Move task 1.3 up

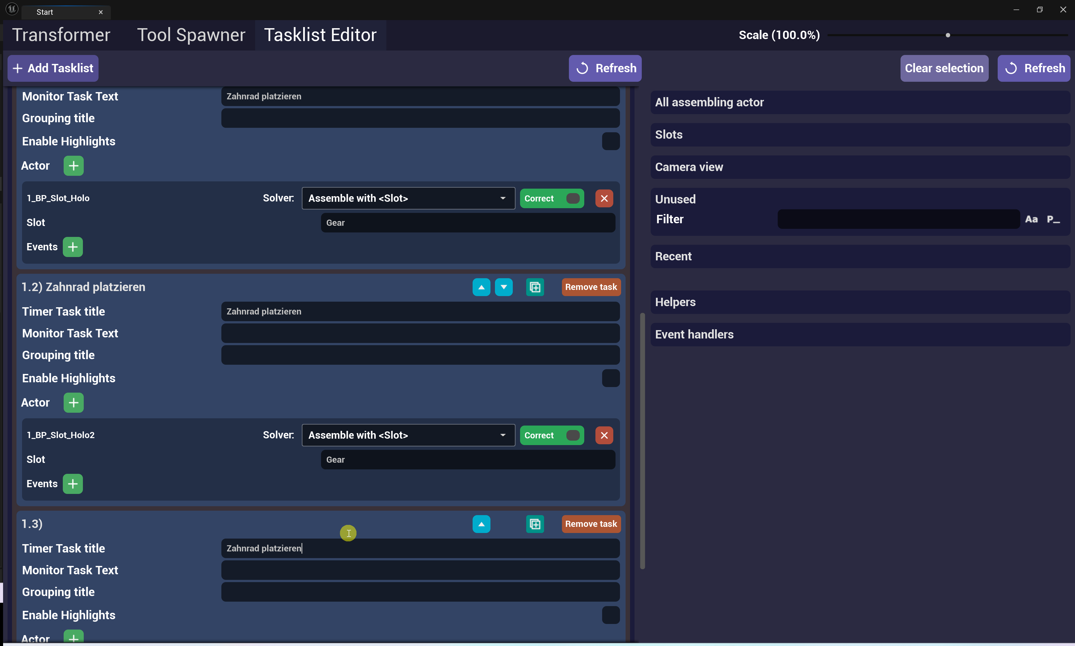tap(481, 524)
